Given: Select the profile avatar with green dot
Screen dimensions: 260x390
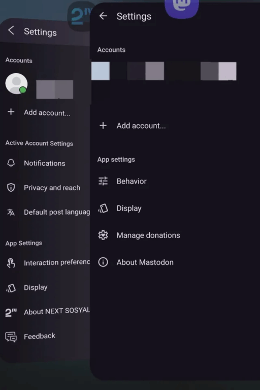Looking at the screenshot, I should [16, 83].
